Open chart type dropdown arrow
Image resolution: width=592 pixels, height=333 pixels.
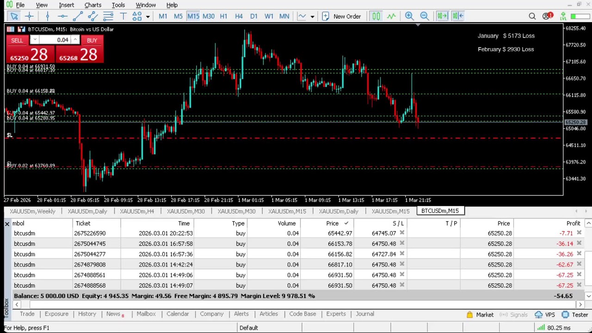[x=312, y=17]
